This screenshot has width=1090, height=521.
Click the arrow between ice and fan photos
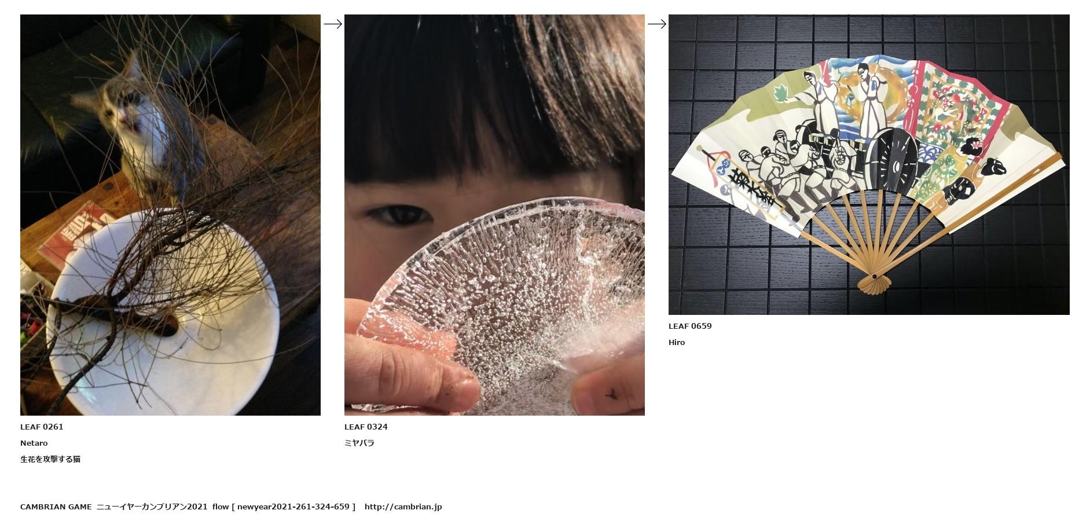click(657, 24)
